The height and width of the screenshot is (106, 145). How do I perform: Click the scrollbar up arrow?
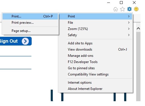138,29
